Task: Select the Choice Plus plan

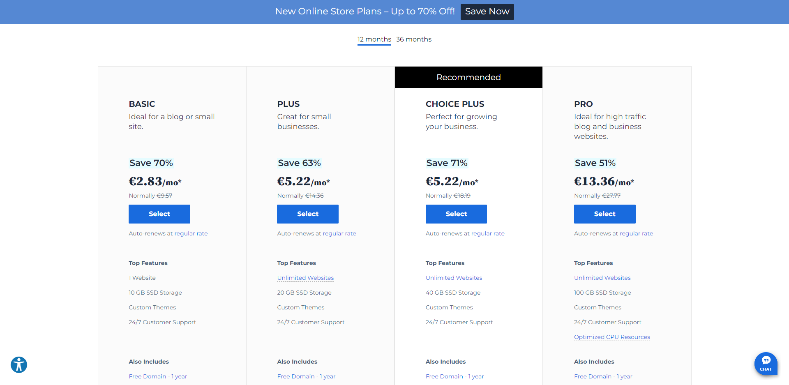Action: pos(456,214)
